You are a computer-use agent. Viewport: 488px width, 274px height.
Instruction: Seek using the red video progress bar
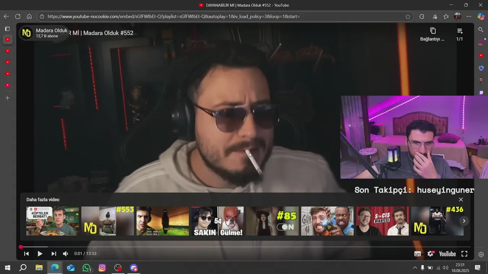[246, 247]
